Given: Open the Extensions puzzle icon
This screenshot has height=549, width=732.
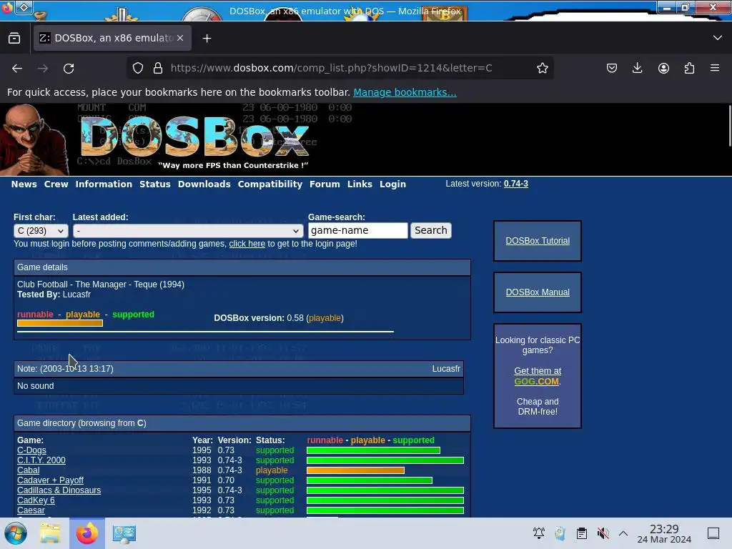Looking at the screenshot, I should tap(689, 68).
